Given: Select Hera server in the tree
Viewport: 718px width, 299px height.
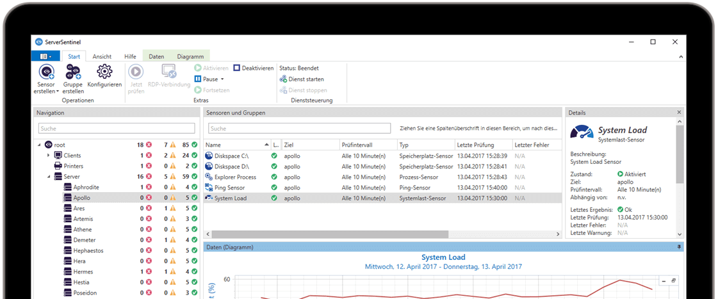Looking at the screenshot, I should point(79,261).
